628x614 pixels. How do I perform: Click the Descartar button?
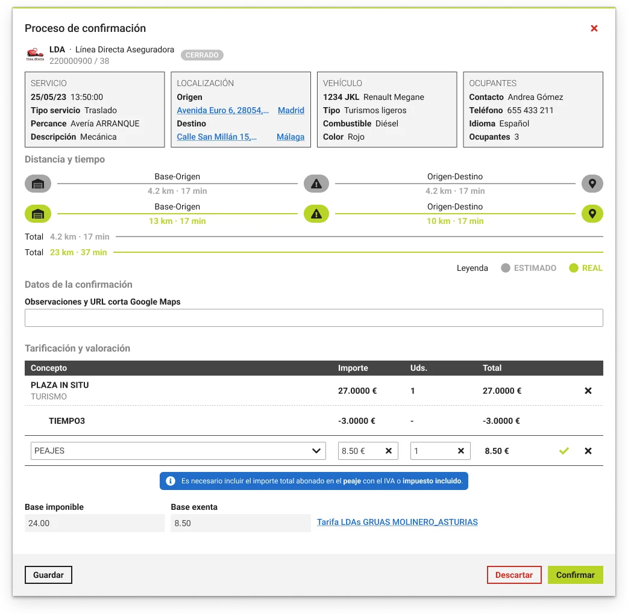pyautogui.click(x=514, y=575)
